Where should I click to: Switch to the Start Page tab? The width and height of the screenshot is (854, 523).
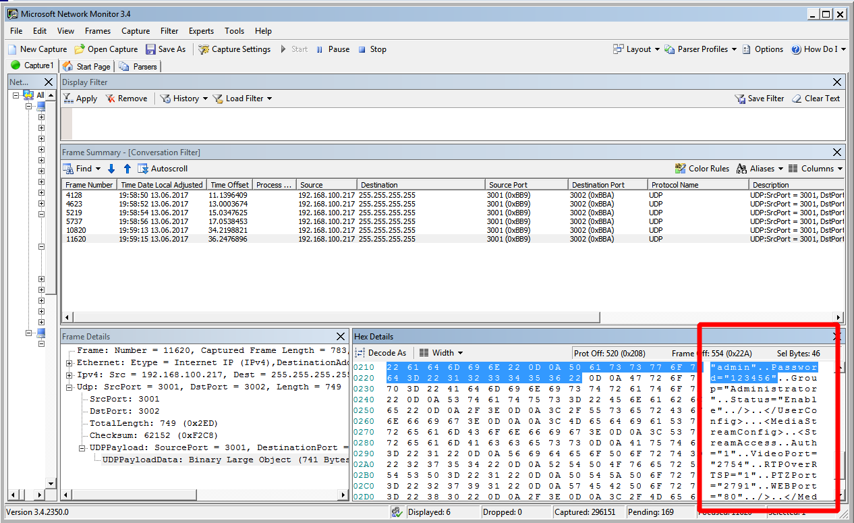(86, 66)
